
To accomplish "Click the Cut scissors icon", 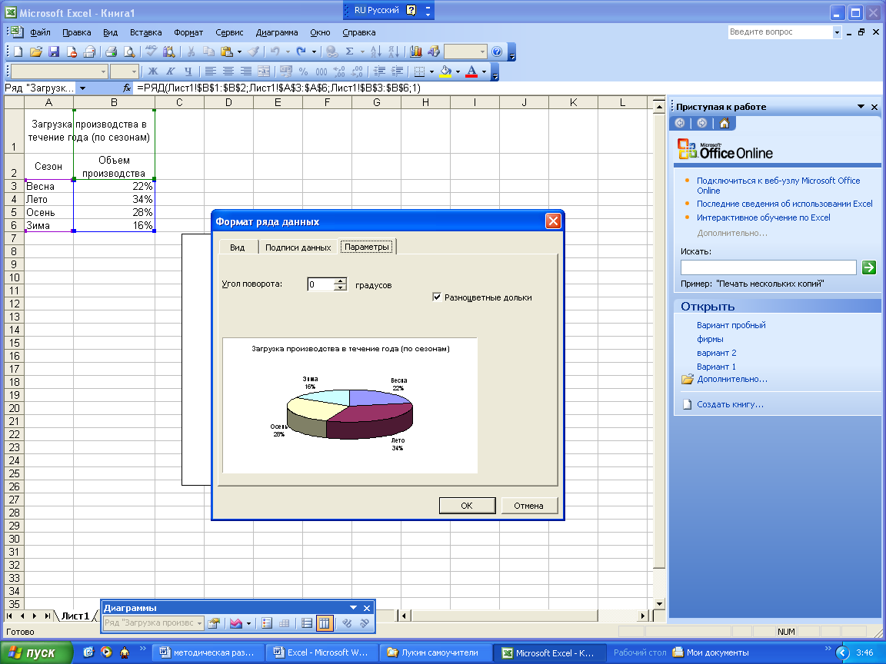I will [x=191, y=52].
